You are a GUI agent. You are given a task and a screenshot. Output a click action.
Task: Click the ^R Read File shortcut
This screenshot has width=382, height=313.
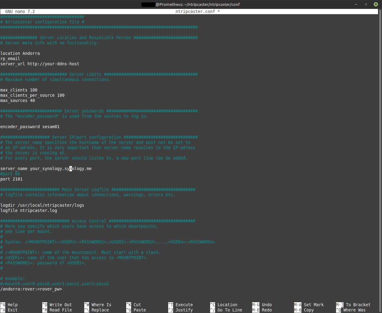tap(57, 310)
